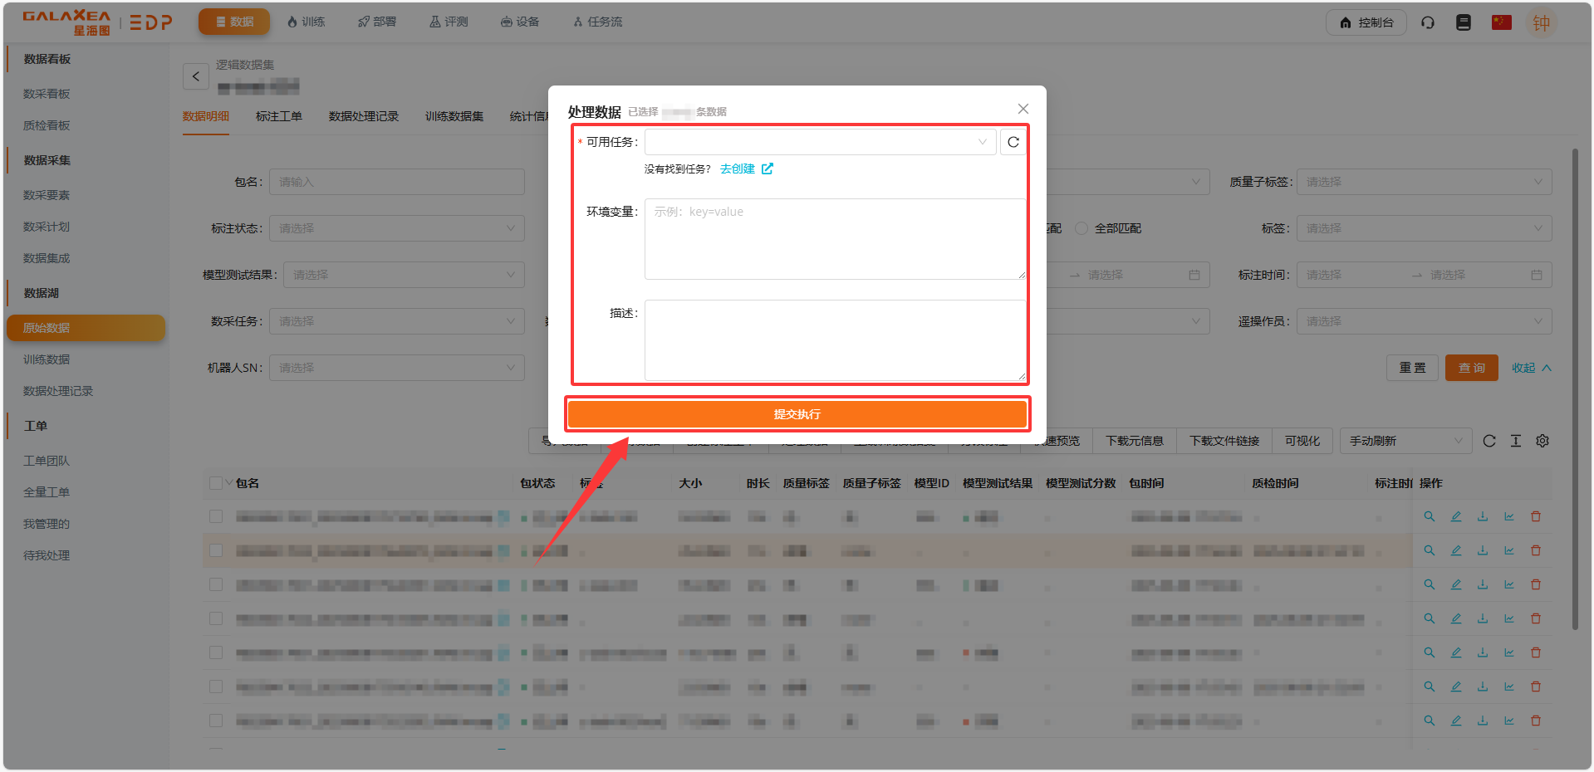
Task: Select the 全部匹配 radio option
Action: click(1081, 228)
